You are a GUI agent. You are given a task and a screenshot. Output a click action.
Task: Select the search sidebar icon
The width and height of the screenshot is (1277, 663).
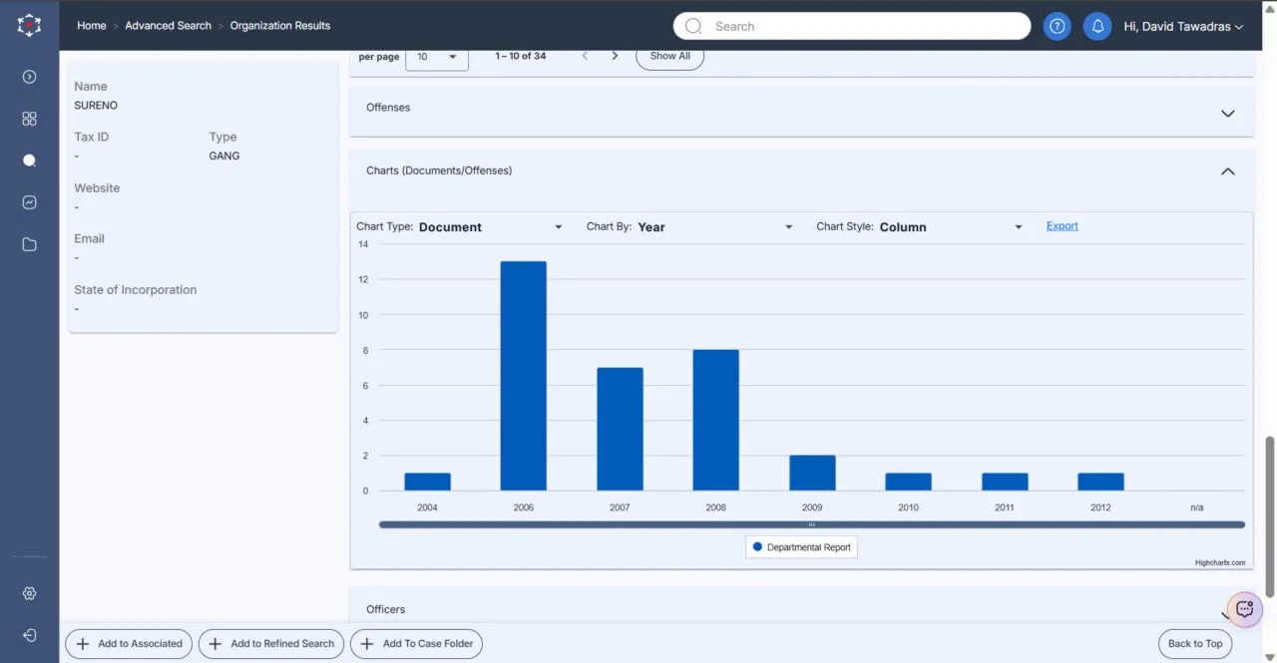coord(29,161)
